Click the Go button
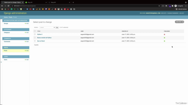The height and width of the screenshot is (105, 188). [x=57, y=27]
